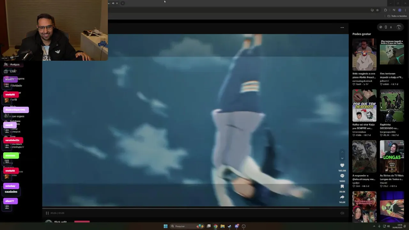Click the notedaay chat badge
This screenshot has height=230, width=409.
[11, 186]
